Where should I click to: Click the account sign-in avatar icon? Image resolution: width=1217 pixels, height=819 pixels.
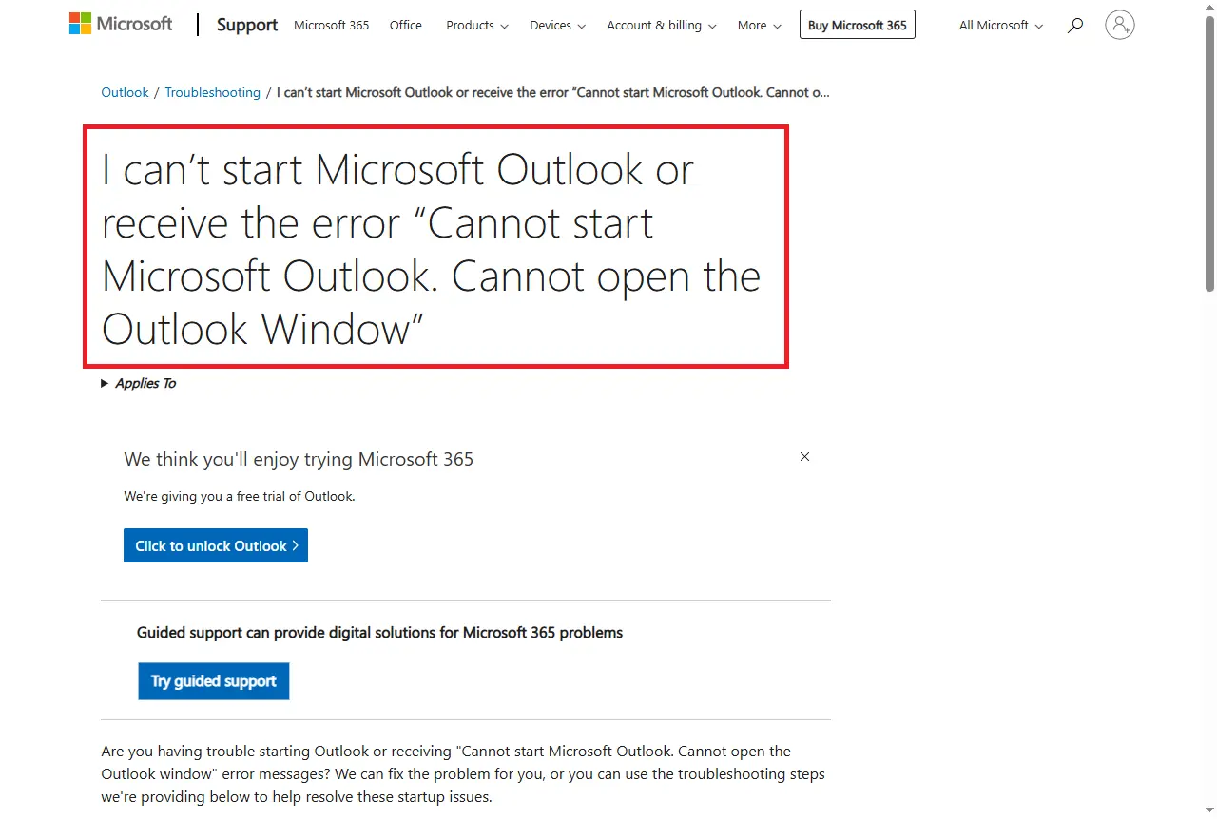(x=1120, y=25)
